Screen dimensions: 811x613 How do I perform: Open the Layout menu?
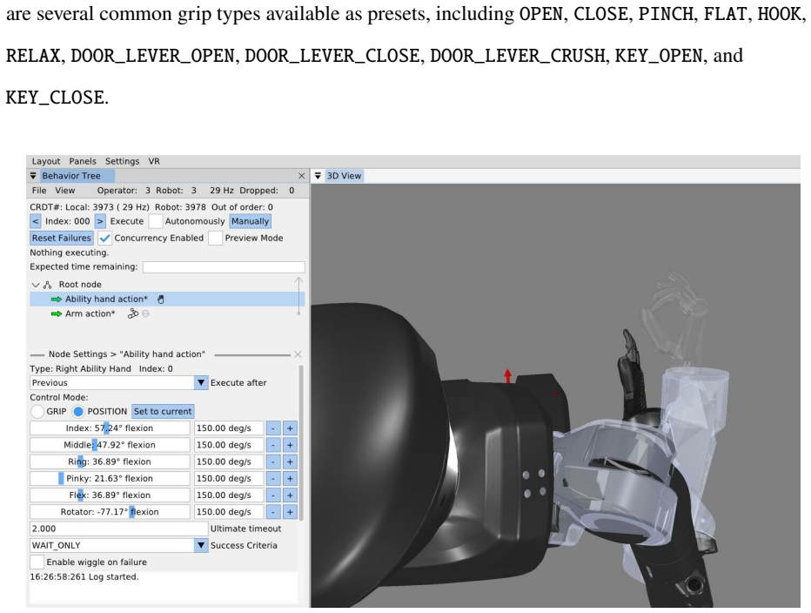pyautogui.click(x=46, y=161)
